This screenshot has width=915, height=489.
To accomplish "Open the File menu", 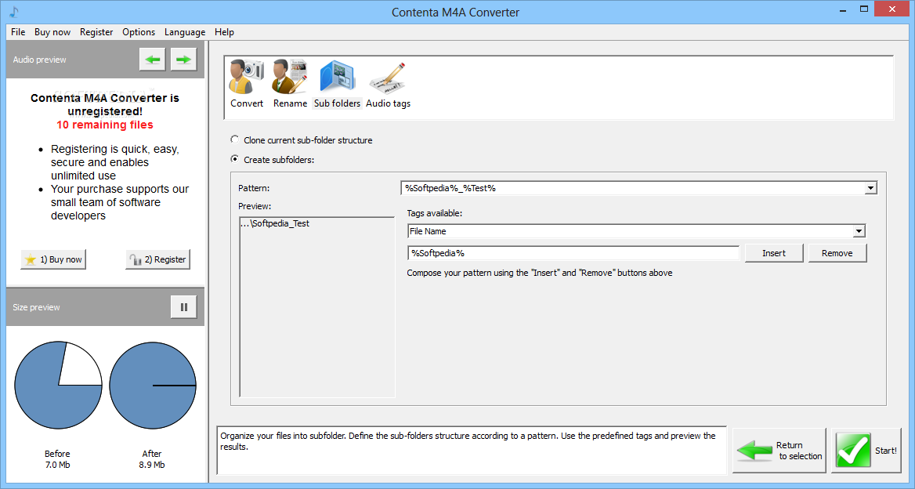I will click(18, 32).
